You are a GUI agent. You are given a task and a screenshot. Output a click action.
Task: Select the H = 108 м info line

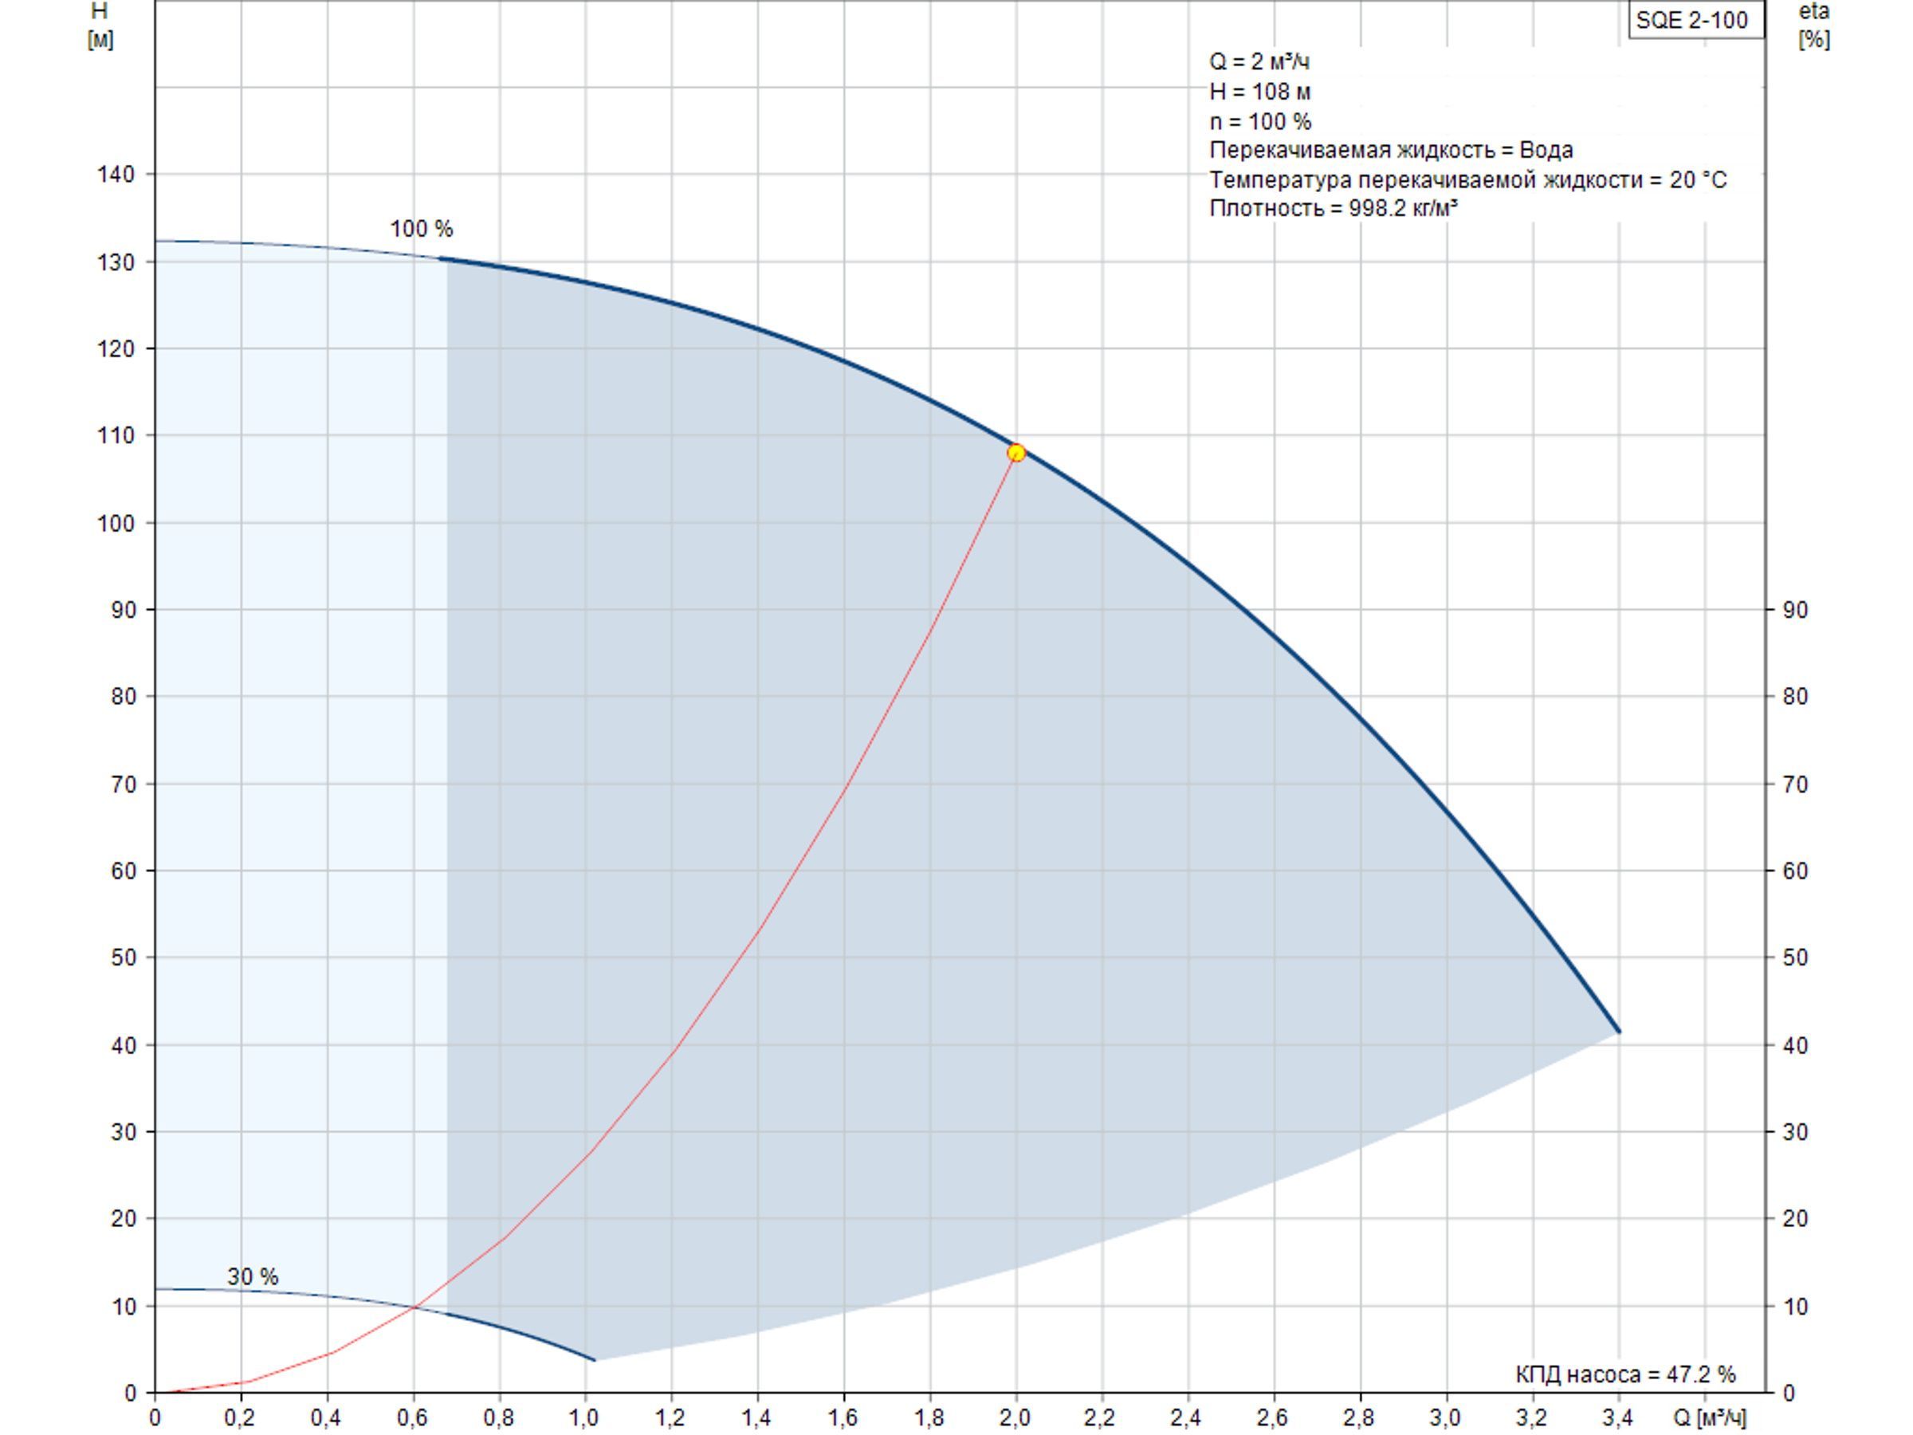tap(1260, 91)
